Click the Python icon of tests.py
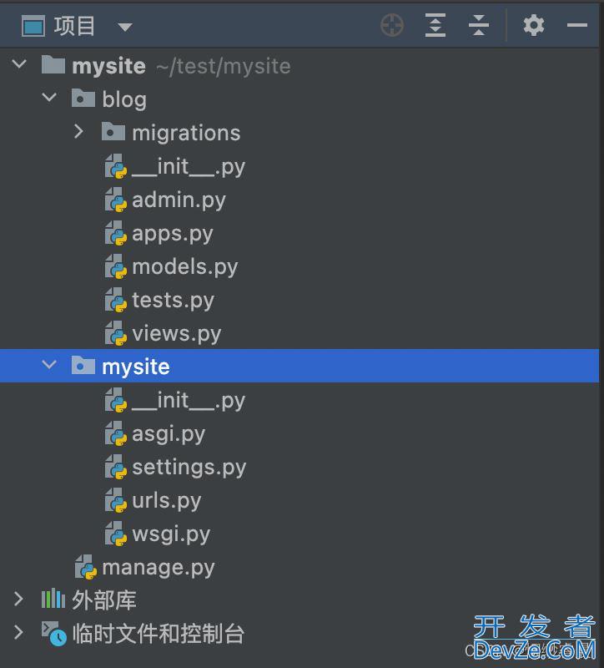The image size is (604, 668). [116, 300]
